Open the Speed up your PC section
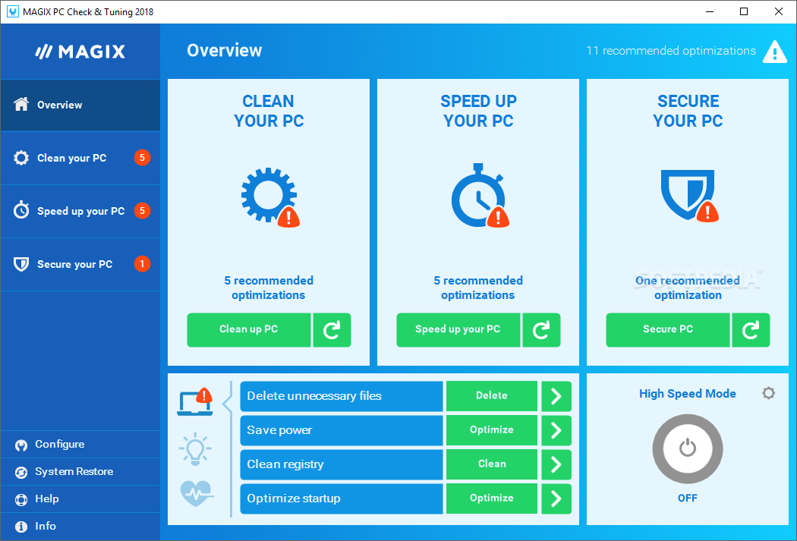797x541 pixels. [80, 211]
